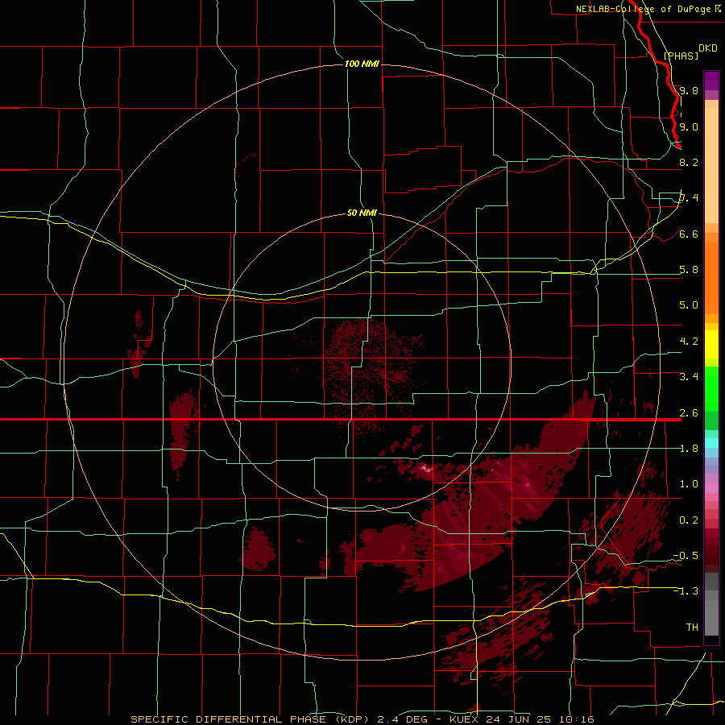This screenshot has height=725, width=725.
Task: Click the yellow segment of the color bar
Action: [x=711, y=345]
